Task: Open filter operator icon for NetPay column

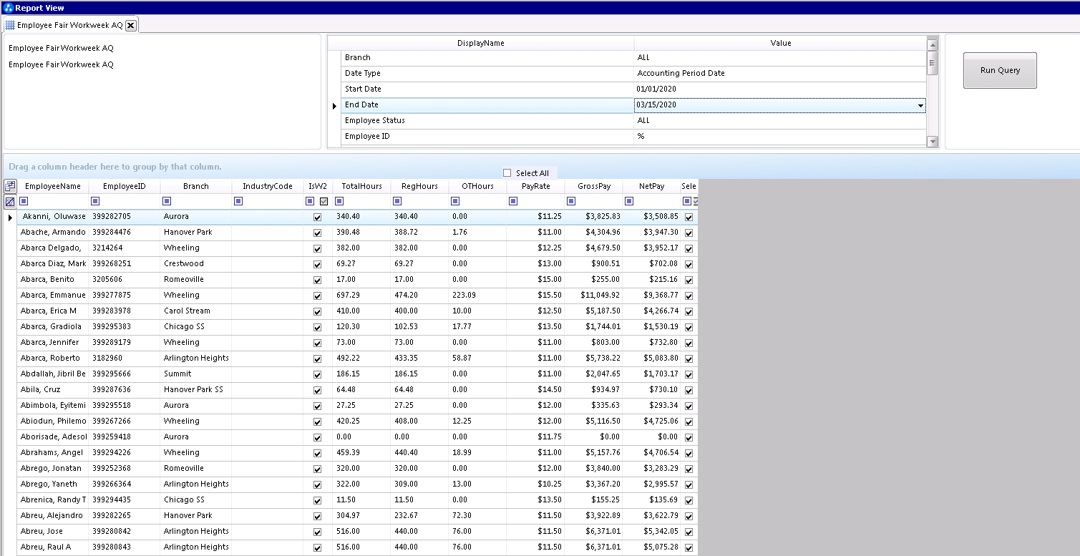Action: [x=629, y=202]
